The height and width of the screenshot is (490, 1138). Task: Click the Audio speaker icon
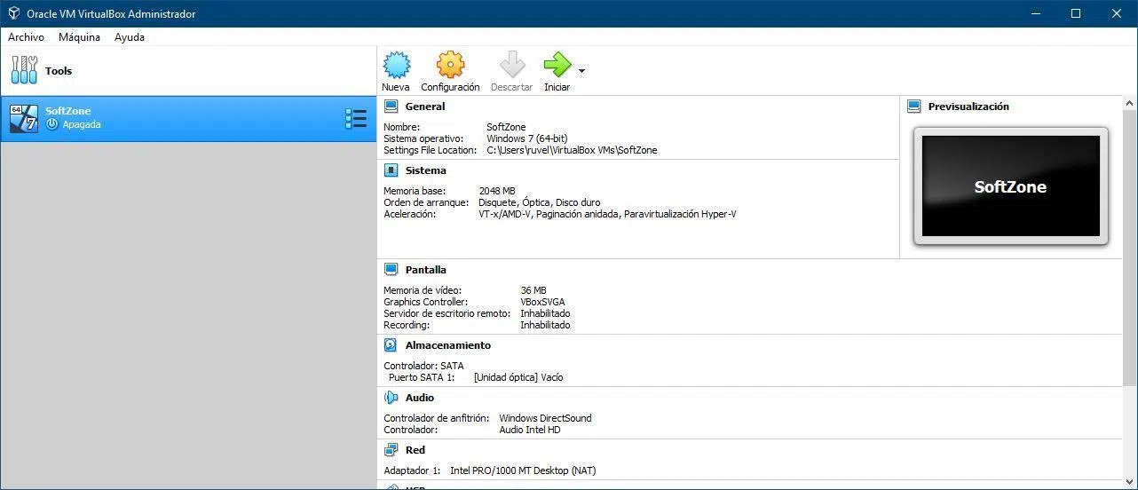(391, 398)
